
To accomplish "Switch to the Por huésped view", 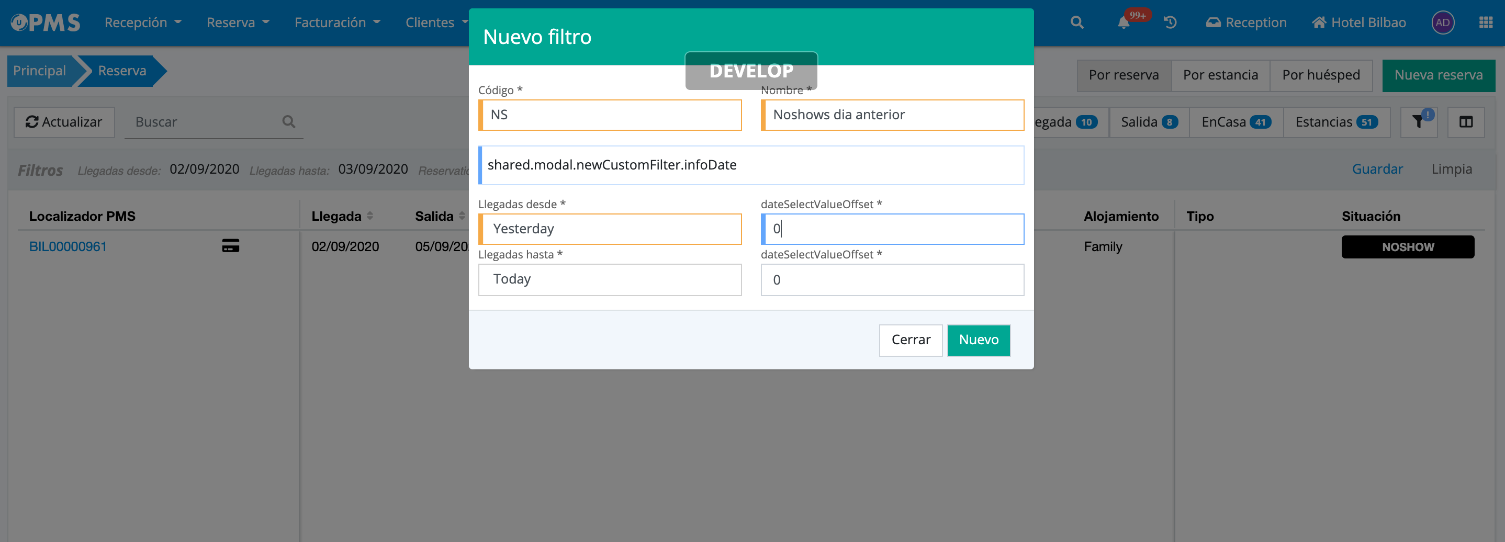I will click(x=1320, y=75).
